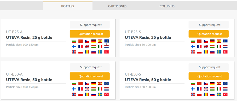
Task: Choose the Finnish flag for UT-B50-S
Action: (193, 89)
